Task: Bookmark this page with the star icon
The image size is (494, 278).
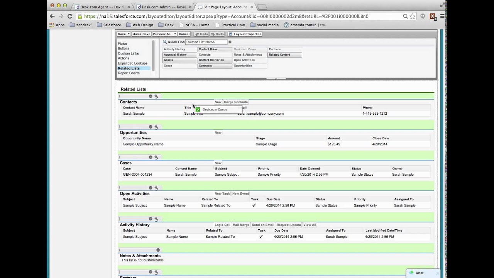Action: point(412,16)
